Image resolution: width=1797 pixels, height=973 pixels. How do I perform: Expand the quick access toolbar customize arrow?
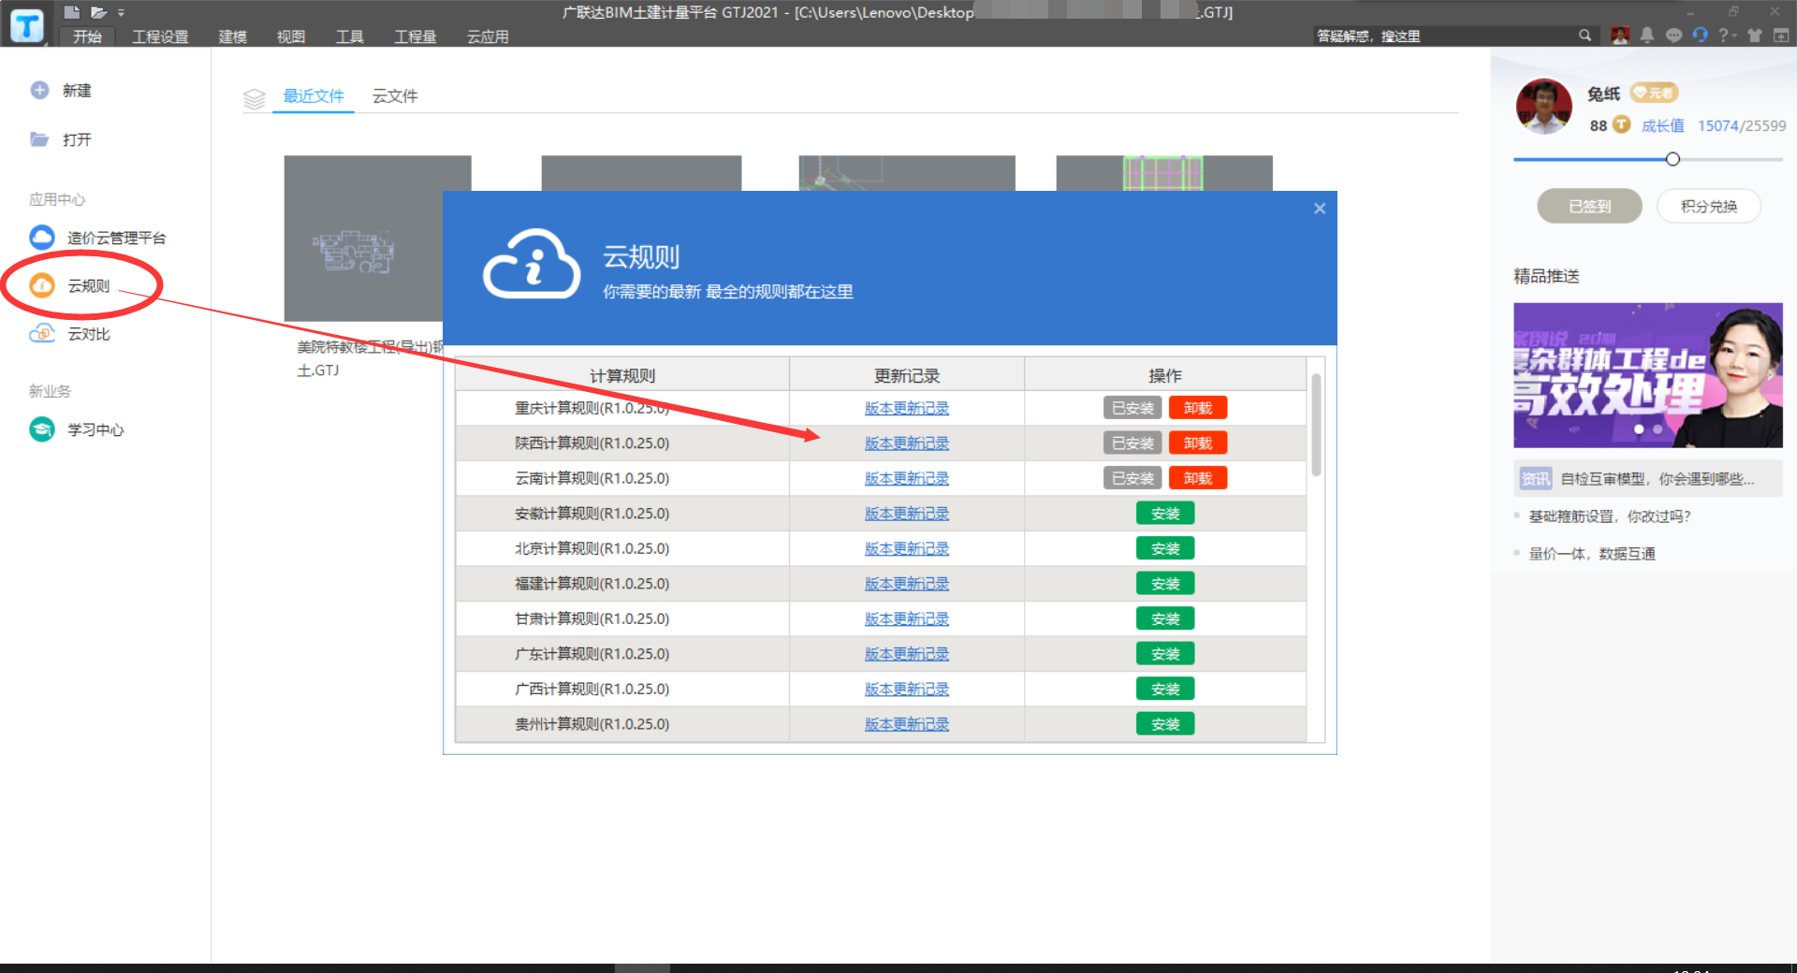point(121,13)
